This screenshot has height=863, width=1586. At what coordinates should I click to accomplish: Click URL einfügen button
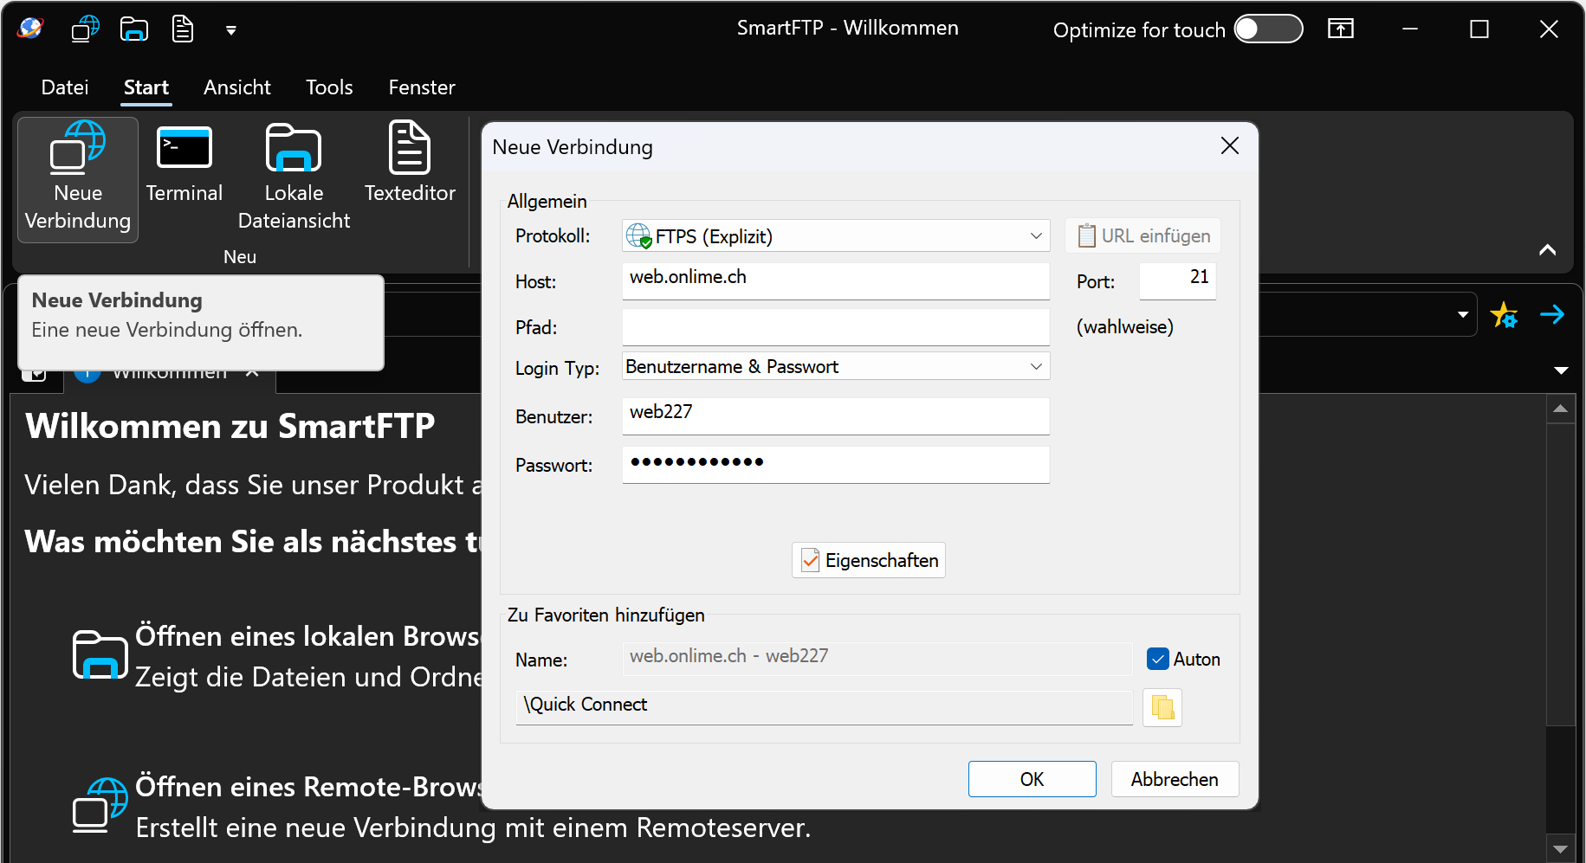click(x=1143, y=235)
